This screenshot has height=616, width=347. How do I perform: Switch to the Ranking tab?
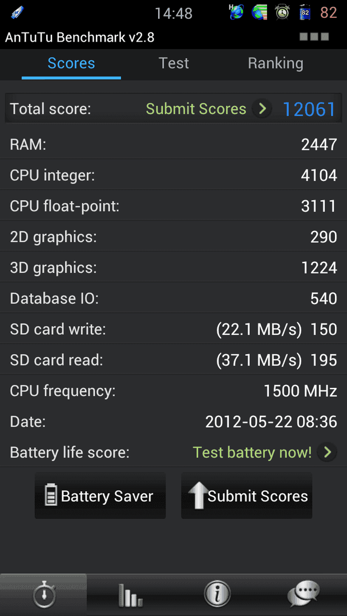pyautogui.click(x=276, y=63)
